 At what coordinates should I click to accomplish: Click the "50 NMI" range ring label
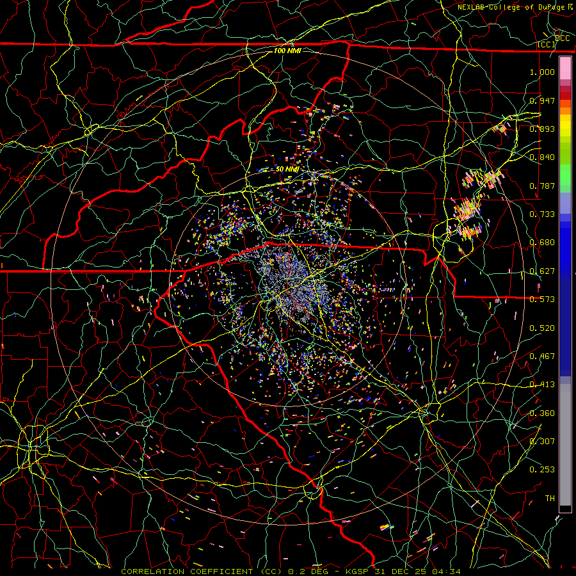pos(287,169)
